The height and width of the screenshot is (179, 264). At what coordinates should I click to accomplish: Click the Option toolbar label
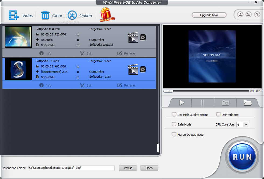pos(86,16)
